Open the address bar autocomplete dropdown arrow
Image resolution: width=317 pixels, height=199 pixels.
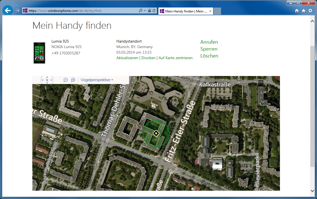pos(145,11)
